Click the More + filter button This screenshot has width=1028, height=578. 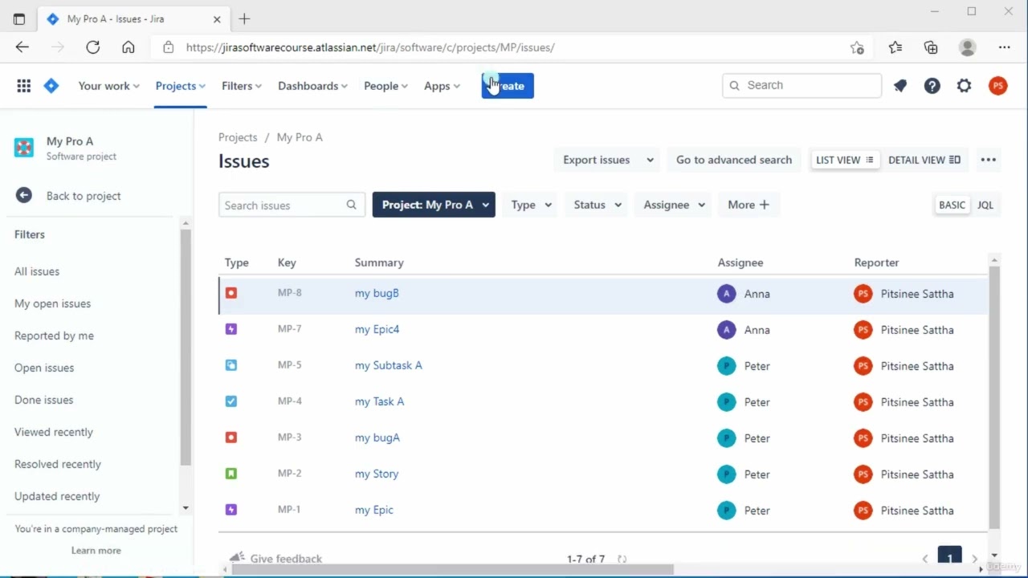749,205
